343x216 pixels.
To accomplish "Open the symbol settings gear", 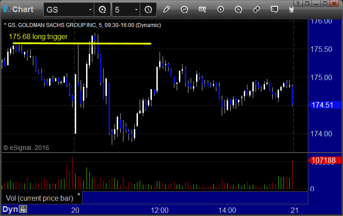I will (102, 9).
